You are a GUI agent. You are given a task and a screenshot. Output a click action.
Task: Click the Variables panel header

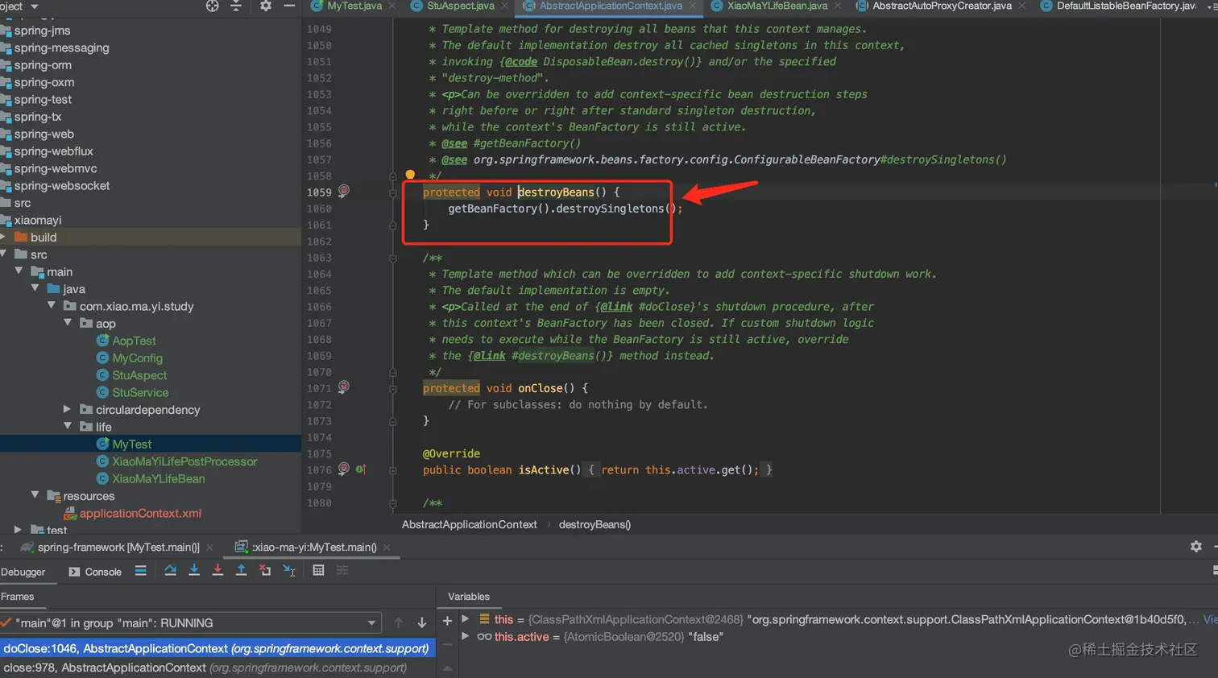tap(469, 597)
